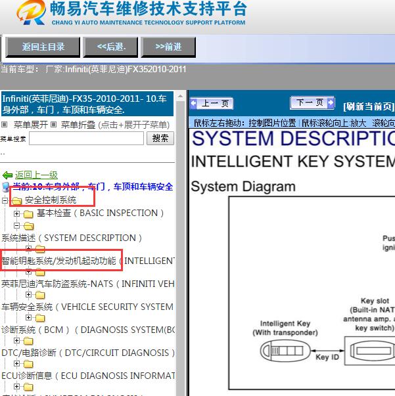Open the 安全控制系统 folder icon
395x396 pixels.
(17, 201)
